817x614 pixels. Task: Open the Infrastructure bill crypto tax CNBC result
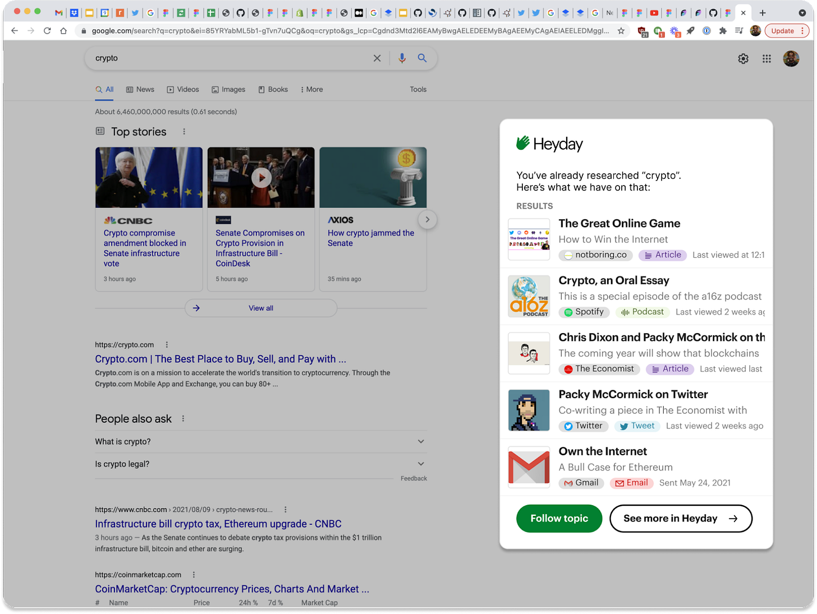point(218,524)
